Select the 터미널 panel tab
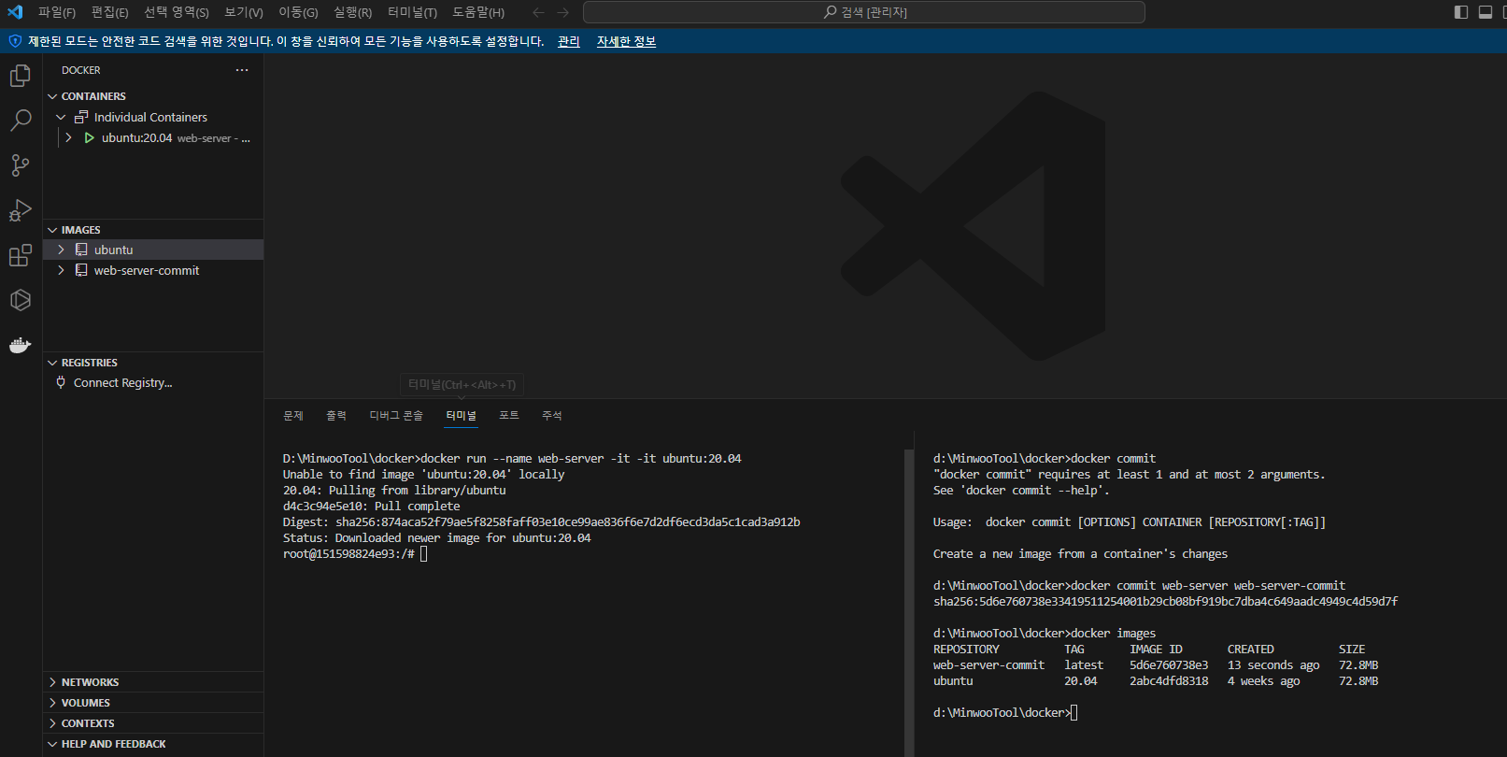 click(x=462, y=415)
